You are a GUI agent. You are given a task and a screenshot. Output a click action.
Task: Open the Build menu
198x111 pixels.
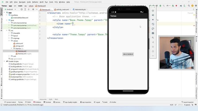click(41, 2)
